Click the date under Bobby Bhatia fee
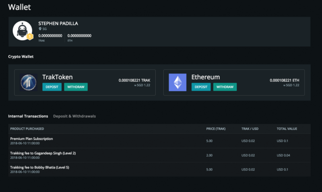The height and width of the screenshot is (192, 322). tap(25, 172)
